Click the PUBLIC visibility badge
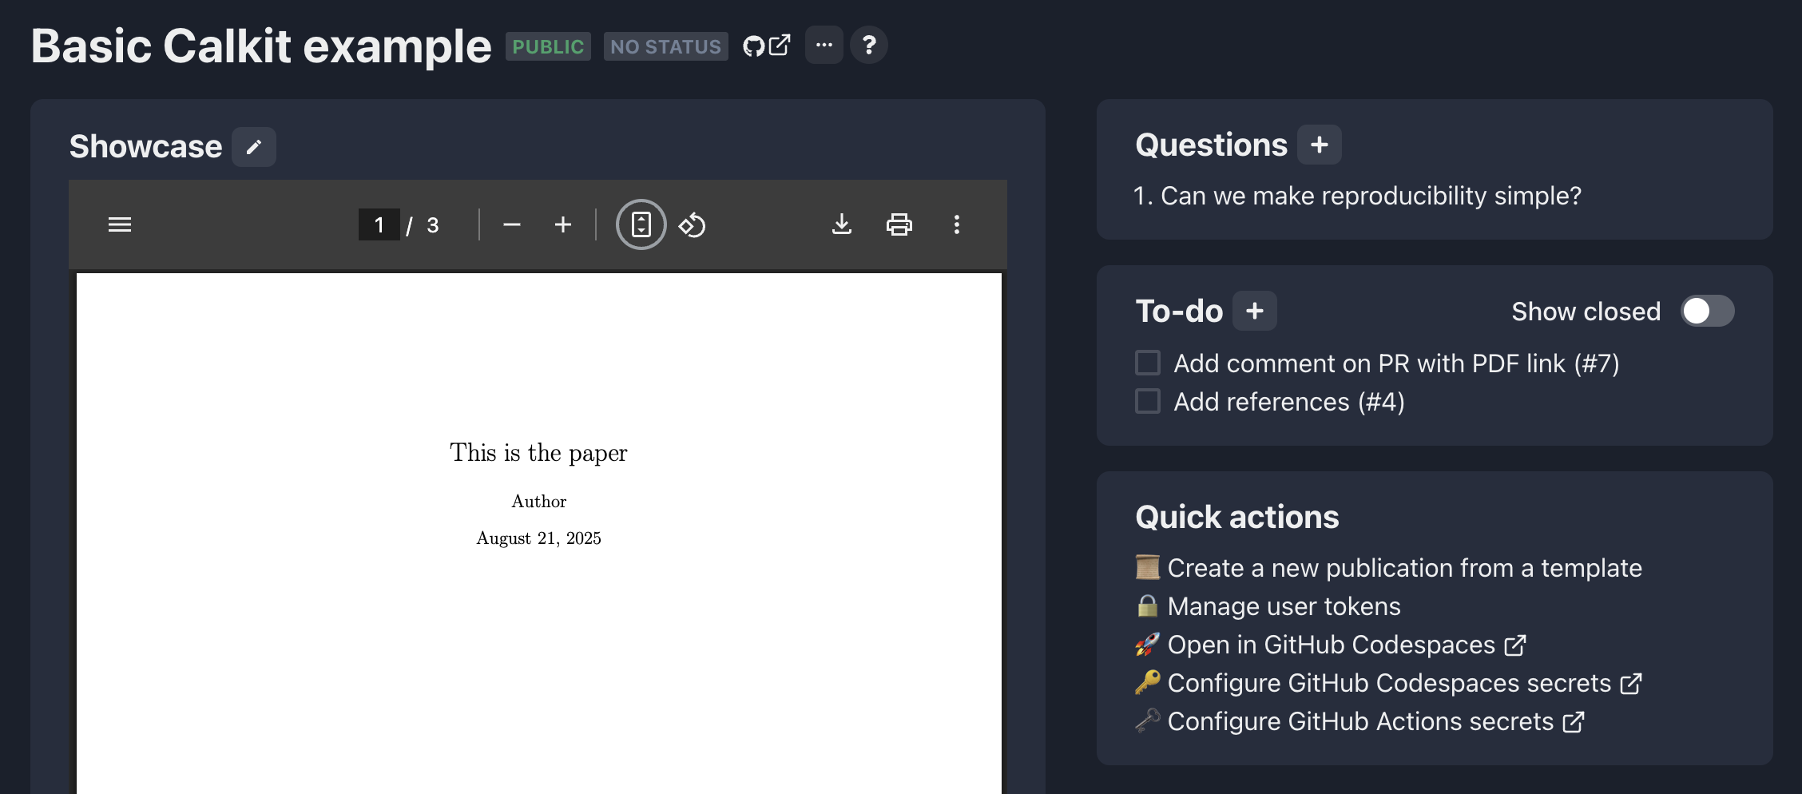This screenshot has width=1802, height=794. (548, 46)
